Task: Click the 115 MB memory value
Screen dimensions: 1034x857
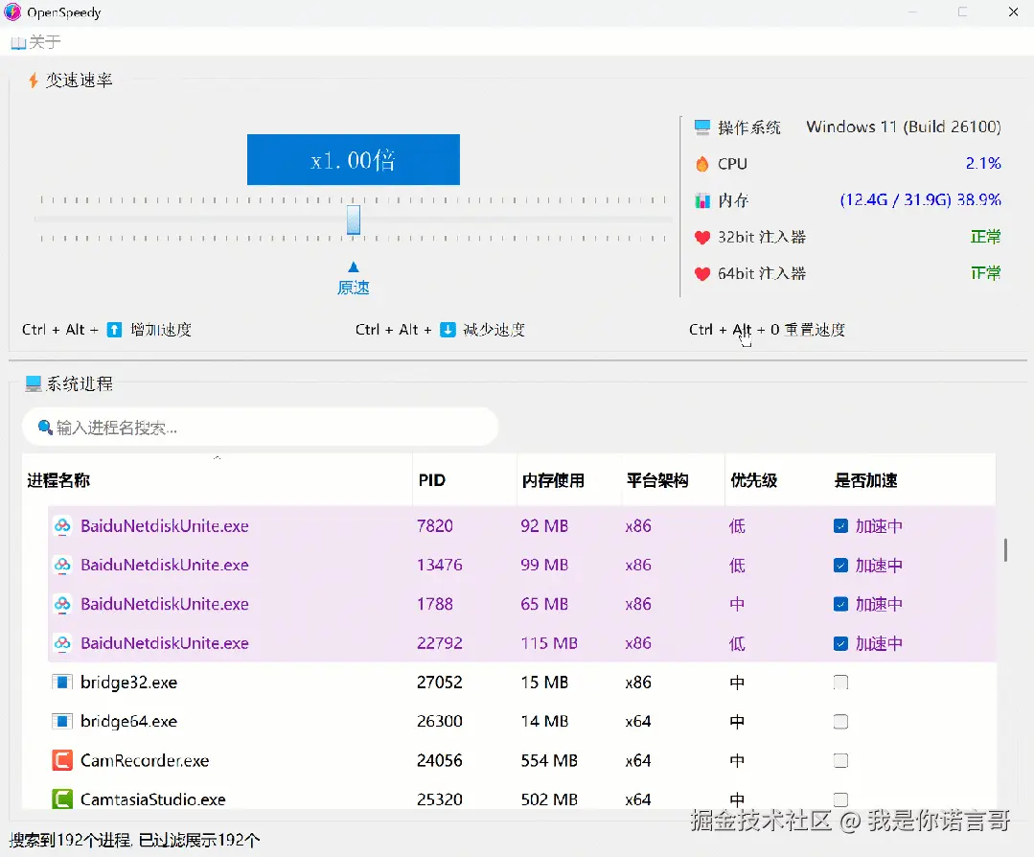Action: [549, 643]
